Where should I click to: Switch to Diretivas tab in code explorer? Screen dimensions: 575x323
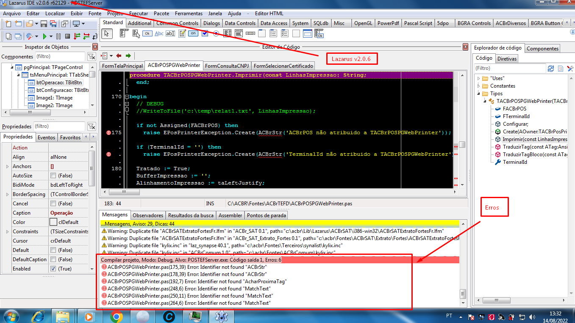tap(507, 59)
